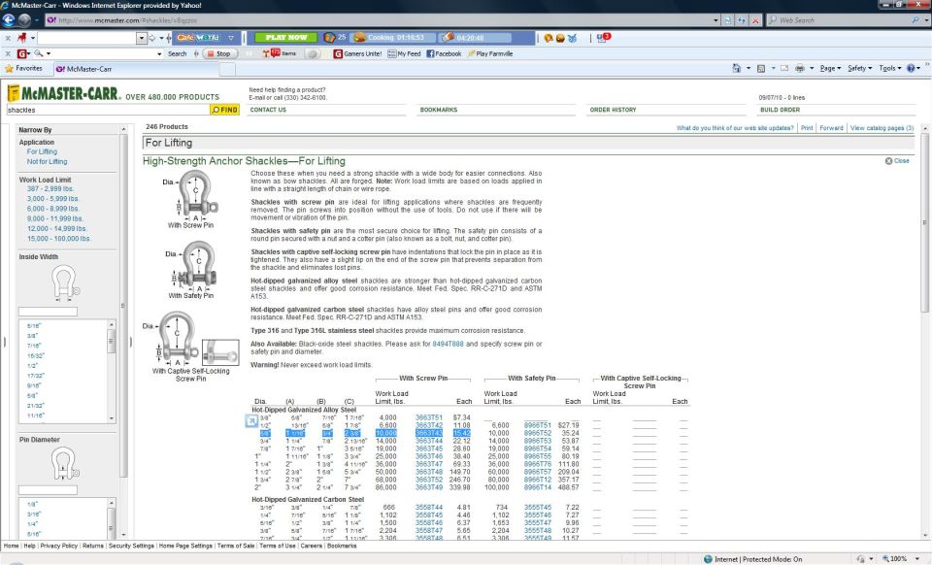Open part number 8966T51 link
Screen dimensions: 932x565
coord(538,425)
